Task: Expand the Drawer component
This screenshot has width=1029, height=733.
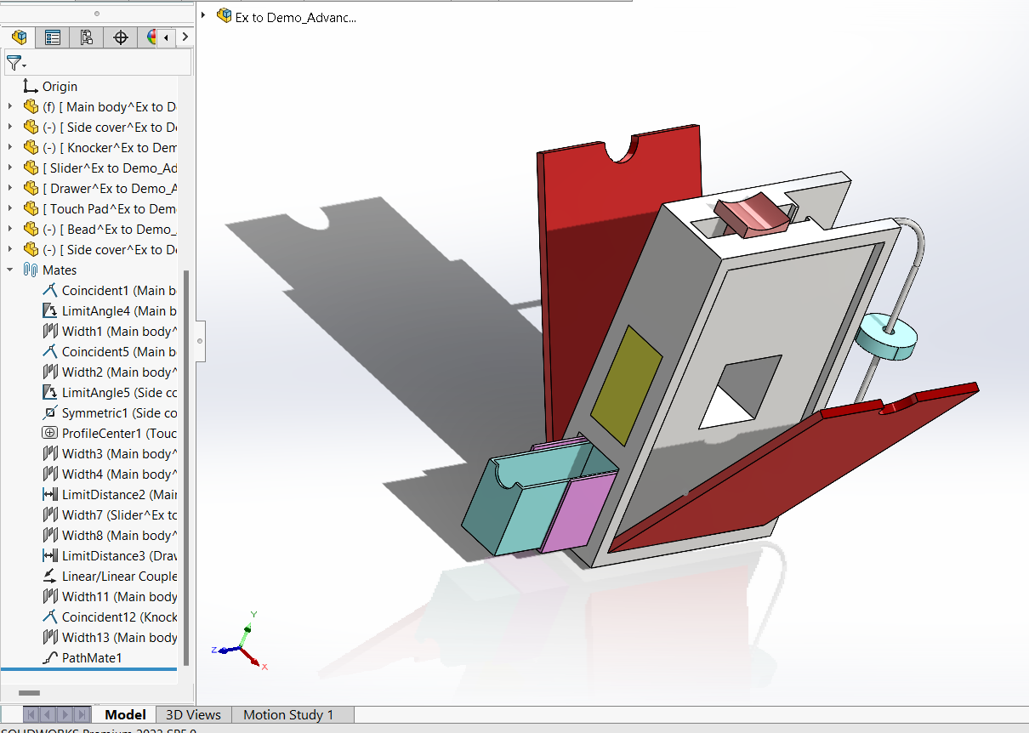Action: (10, 188)
